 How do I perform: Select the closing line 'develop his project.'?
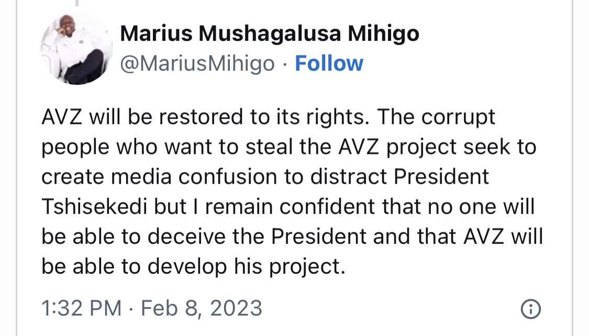coord(246,267)
